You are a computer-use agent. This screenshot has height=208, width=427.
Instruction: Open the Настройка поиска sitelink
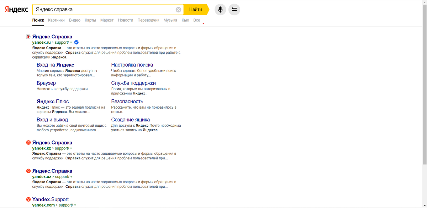pos(132,65)
